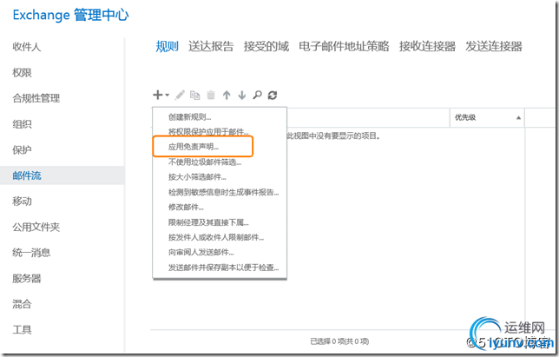The height and width of the screenshot is (357, 559).
Task: Click the magnifier search icon
Action: point(257,95)
